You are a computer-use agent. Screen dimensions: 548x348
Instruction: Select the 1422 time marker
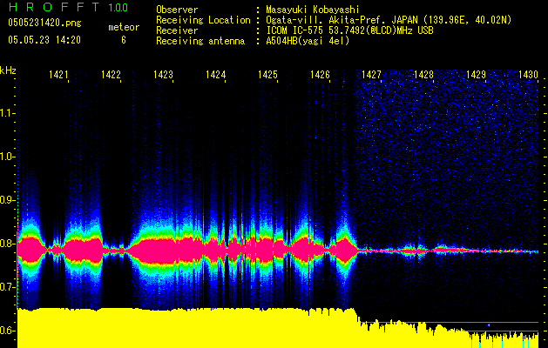111,75
